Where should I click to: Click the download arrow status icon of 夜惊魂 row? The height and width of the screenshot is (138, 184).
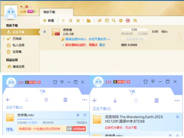pyautogui.click(x=45, y=32)
